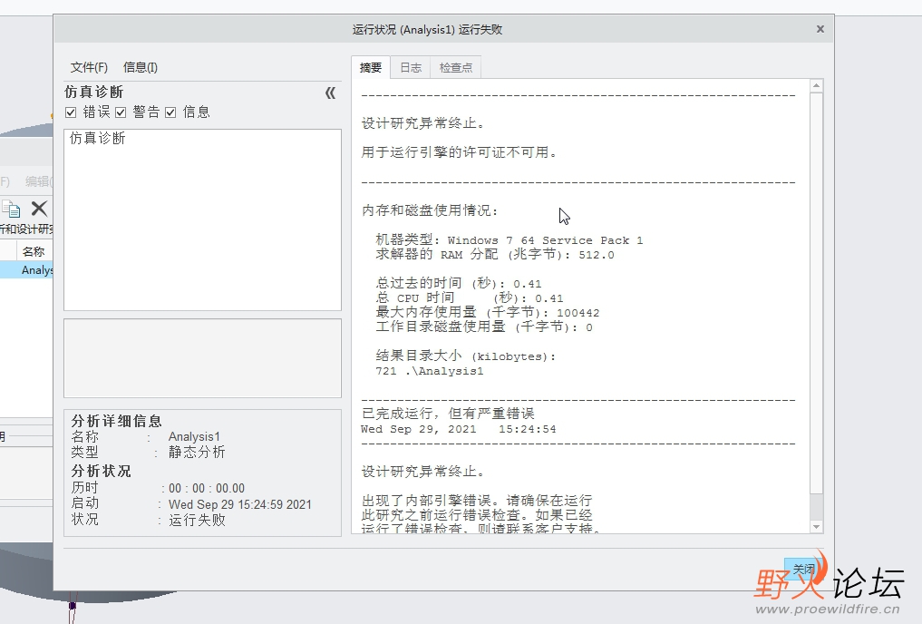The height and width of the screenshot is (624, 922).
Task: Open the 文件(F) menu
Action: pyautogui.click(x=89, y=67)
